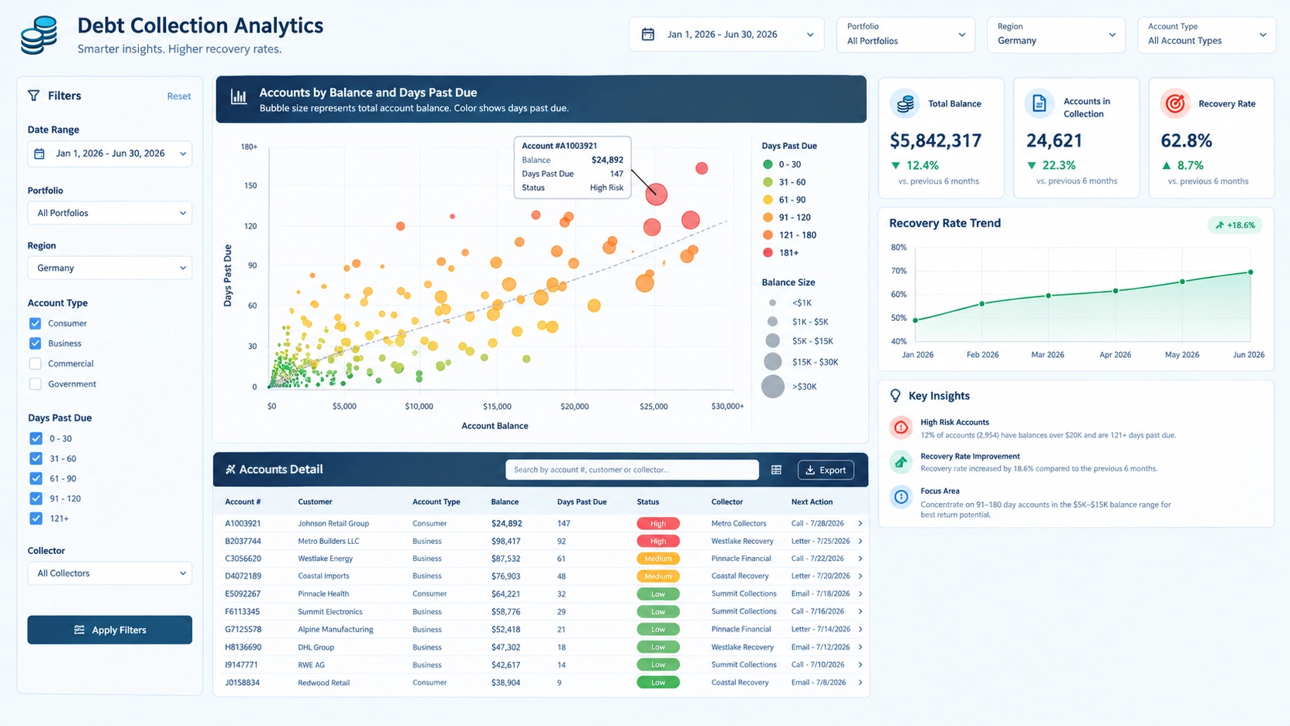This screenshot has width=1290, height=726.
Task: Open row chevron for account A1003921
Action: pyautogui.click(x=860, y=523)
